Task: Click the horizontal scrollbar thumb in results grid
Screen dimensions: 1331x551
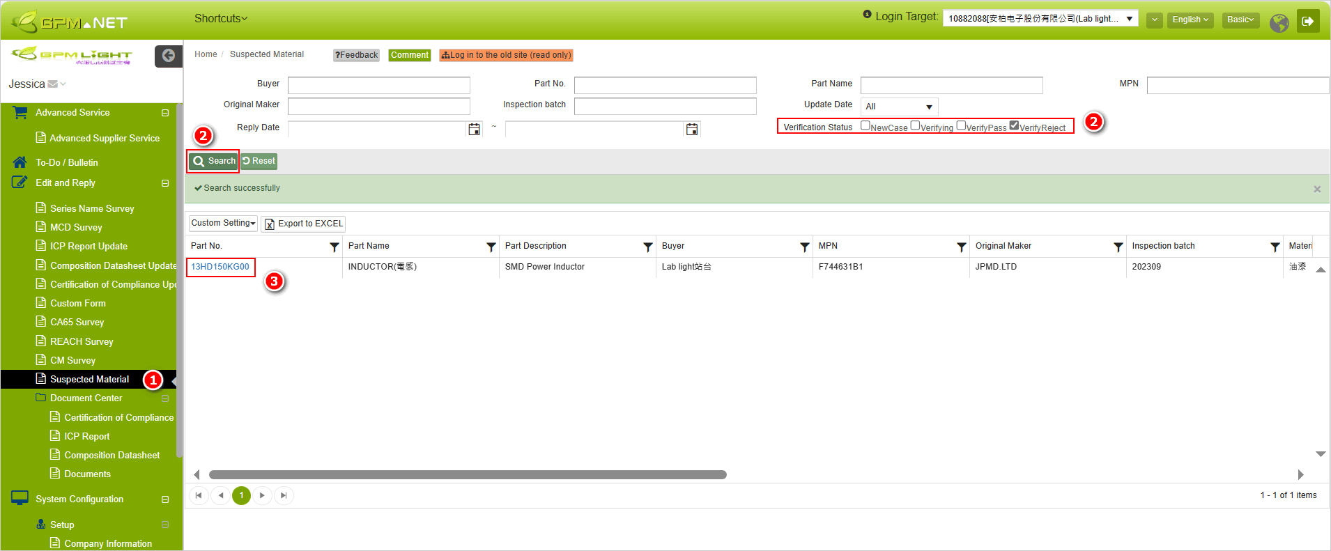Action: tap(468, 474)
